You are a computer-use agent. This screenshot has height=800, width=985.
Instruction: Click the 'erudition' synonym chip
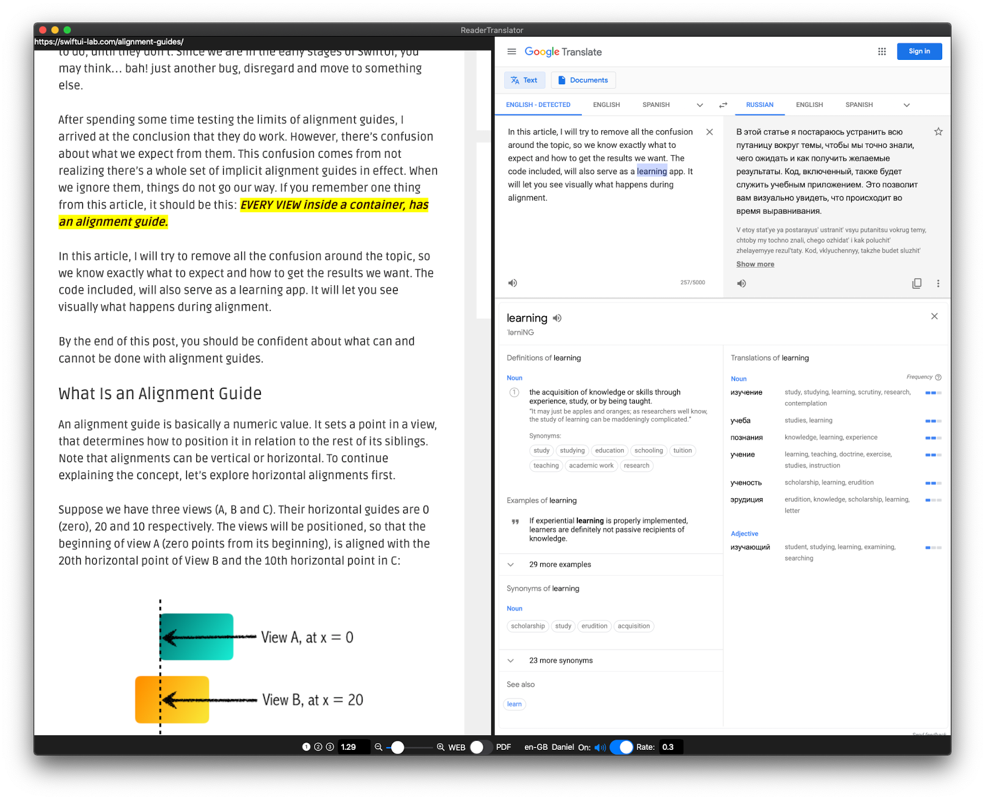point(594,626)
